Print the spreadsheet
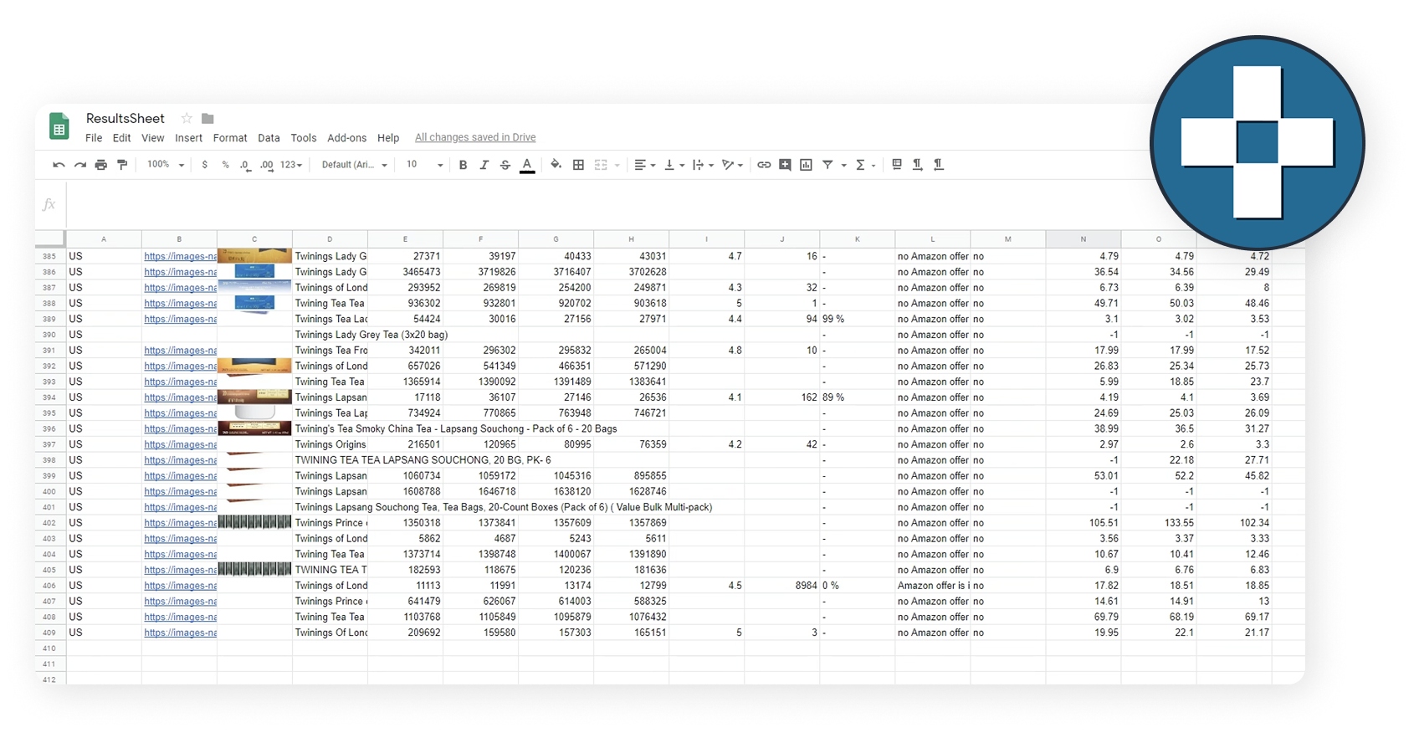1414x733 pixels. click(101, 165)
